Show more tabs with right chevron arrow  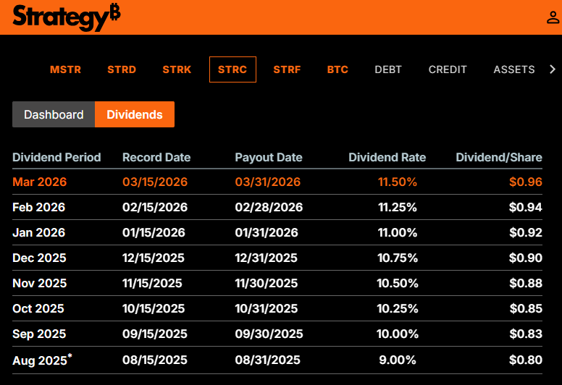point(553,69)
